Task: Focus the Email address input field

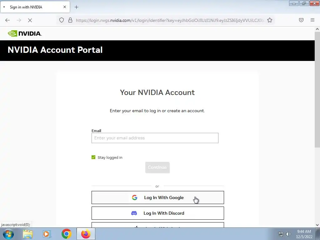Action: [x=155, y=138]
